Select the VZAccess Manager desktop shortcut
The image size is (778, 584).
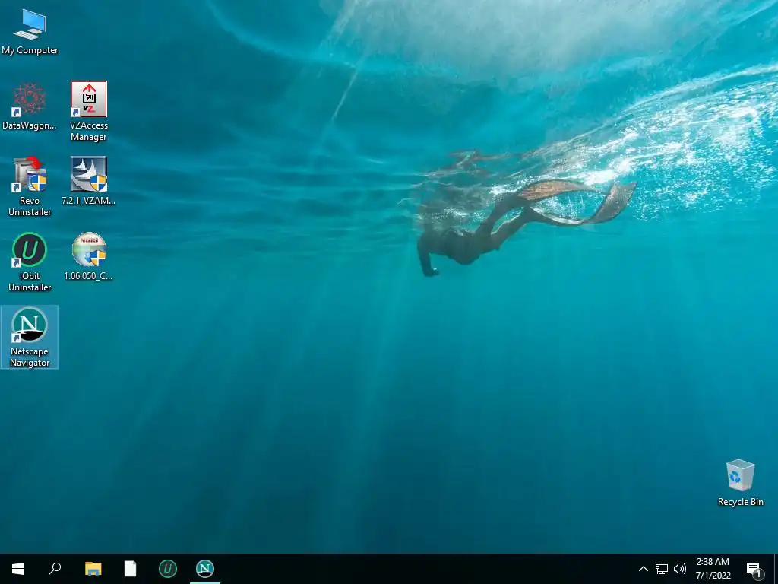click(x=89, y=111)
